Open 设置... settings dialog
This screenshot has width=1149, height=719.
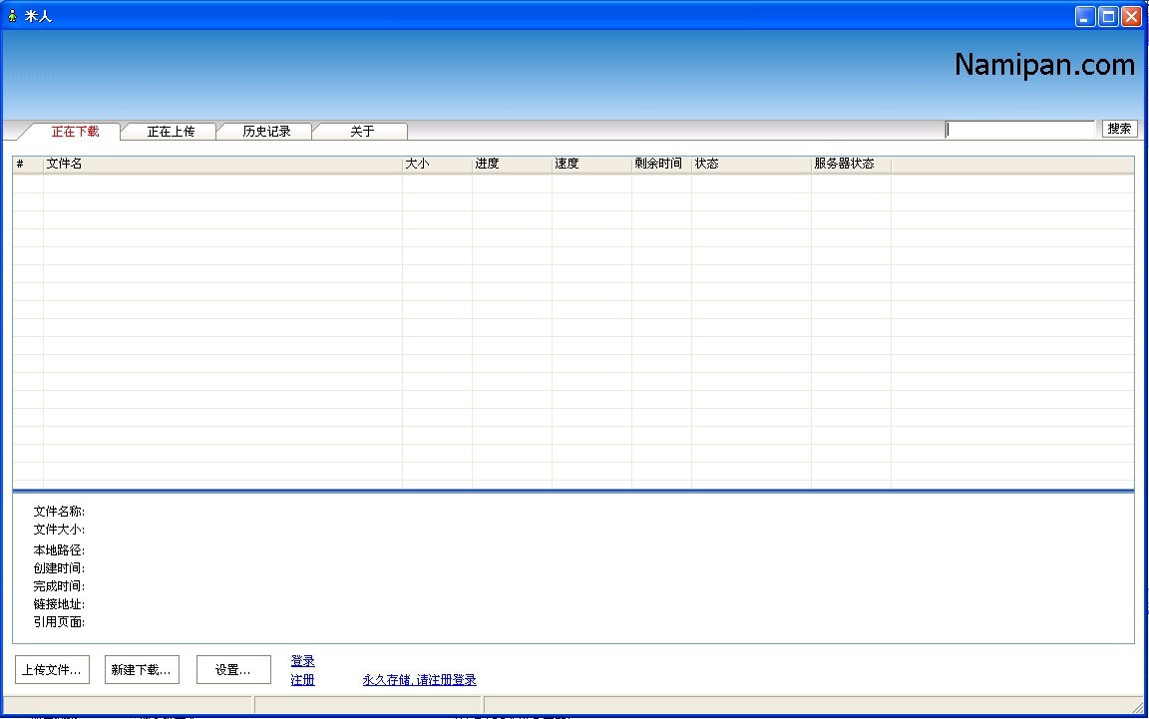click(x=233, y=670)
